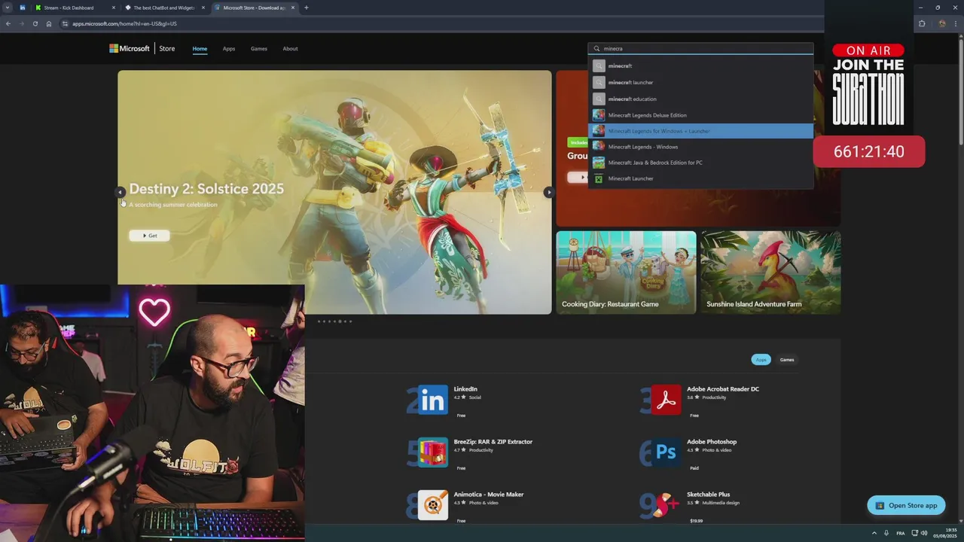Open the Sketchable Plus title link
The width and height of the screenshot is (964, 542).
tap(708, 495)
